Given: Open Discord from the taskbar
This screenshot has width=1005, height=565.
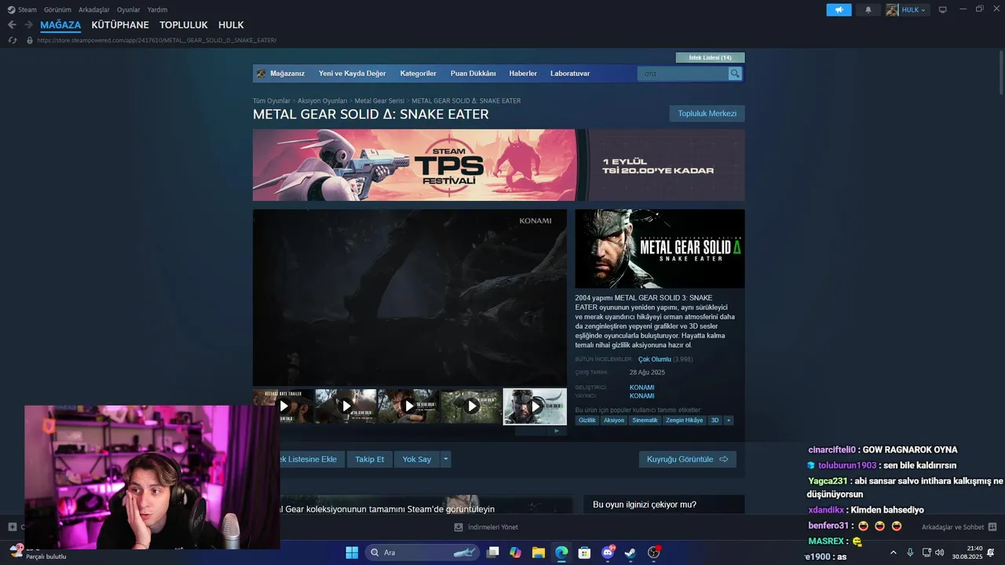Looking at the screenshot, I should tap(608, 552).
